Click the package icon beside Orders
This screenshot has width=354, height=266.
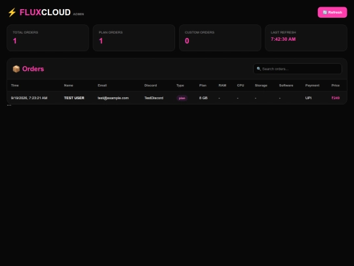point(16,69)
